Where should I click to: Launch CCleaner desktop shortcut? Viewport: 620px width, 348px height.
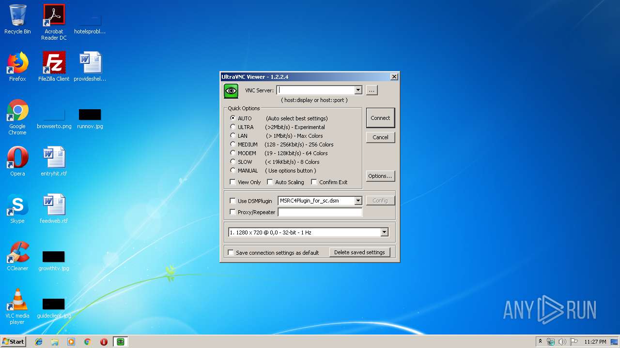[17, 256]
